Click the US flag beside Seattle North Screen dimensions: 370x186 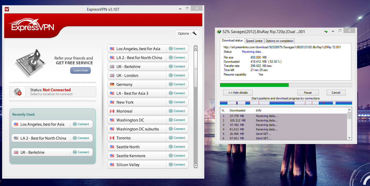tap(112, 147)
